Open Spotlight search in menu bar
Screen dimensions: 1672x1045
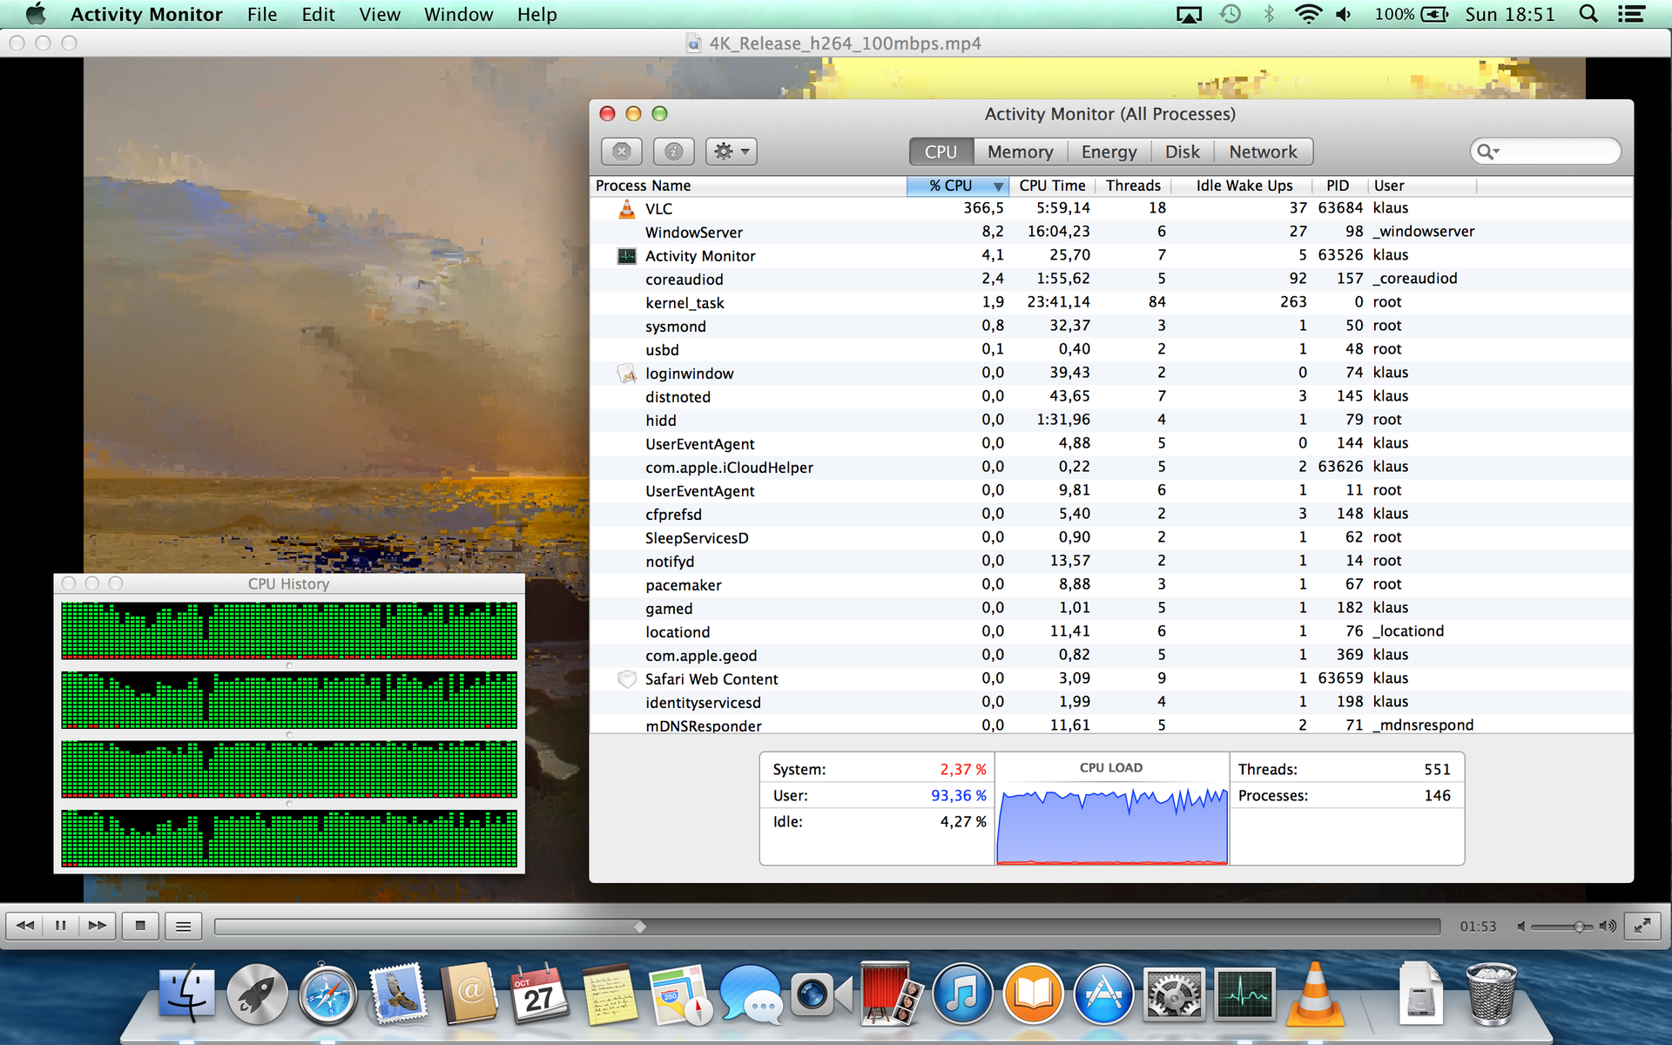[x=1588, y=14]
